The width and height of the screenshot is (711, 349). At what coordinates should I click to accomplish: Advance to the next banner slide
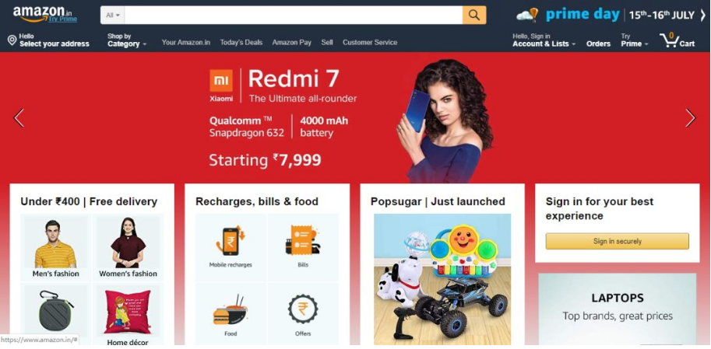[690, 118]
